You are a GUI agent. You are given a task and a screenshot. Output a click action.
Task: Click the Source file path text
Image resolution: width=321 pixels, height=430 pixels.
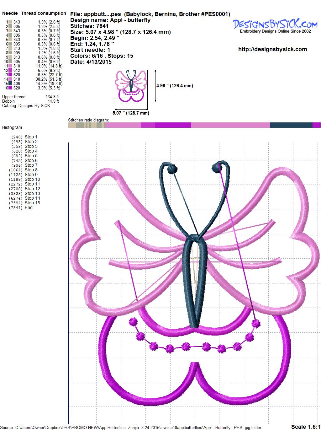[x=132, y=427]
